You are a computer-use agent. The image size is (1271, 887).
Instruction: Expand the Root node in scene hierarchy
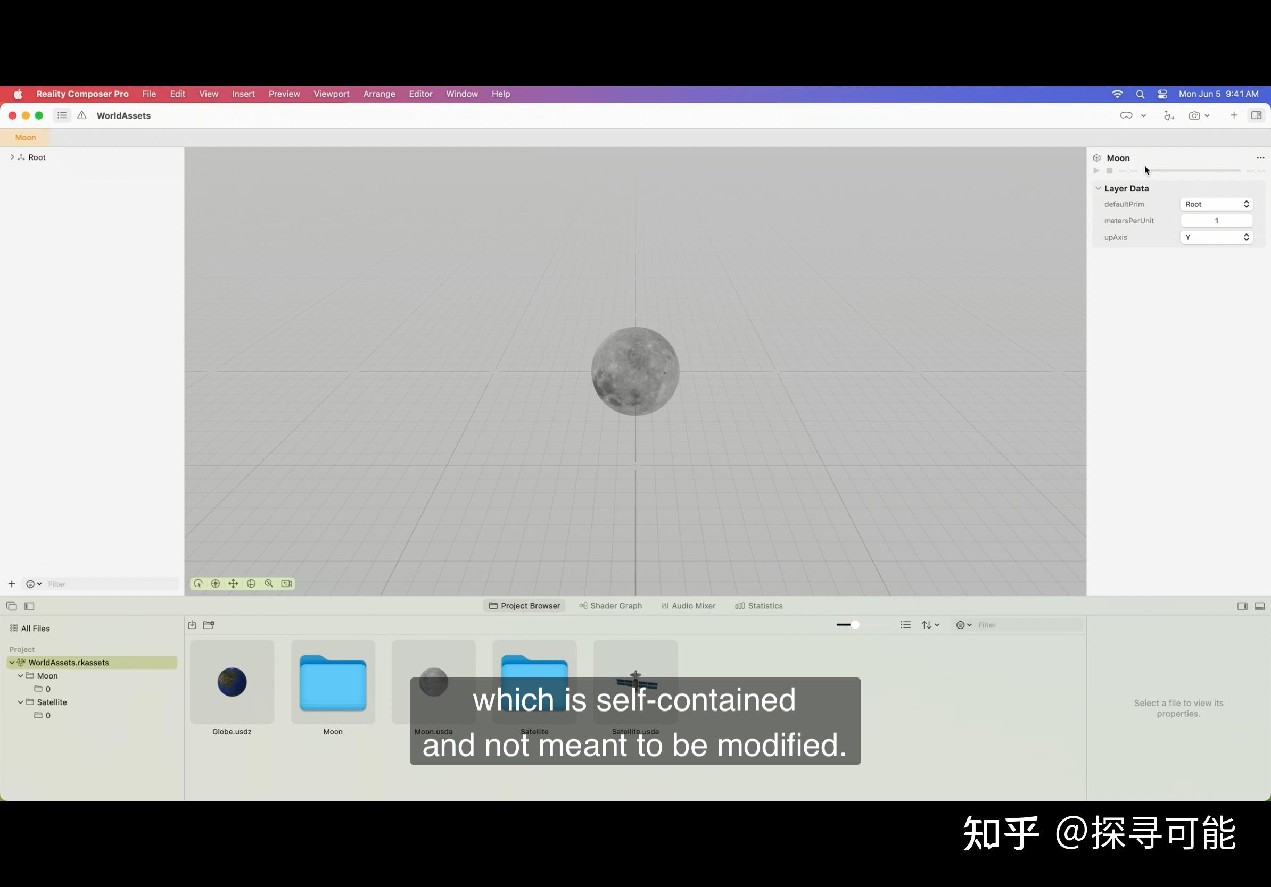pyautogui.click(x=13, y=157)
